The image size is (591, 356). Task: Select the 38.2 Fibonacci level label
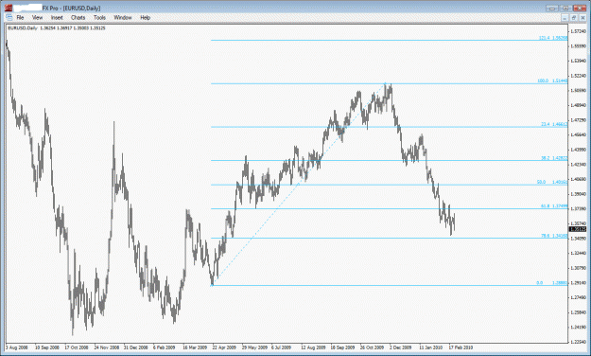pyautogui.click(x=554, y=158)
